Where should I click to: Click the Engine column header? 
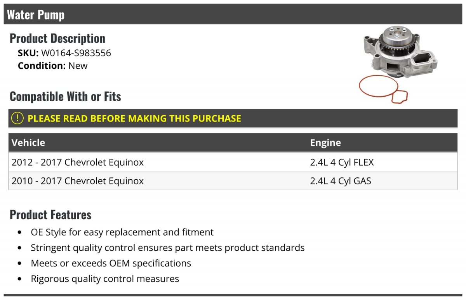tap(325, 142)
